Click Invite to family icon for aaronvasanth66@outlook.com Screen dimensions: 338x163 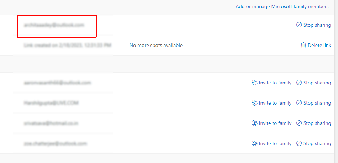tap(254, 83)
